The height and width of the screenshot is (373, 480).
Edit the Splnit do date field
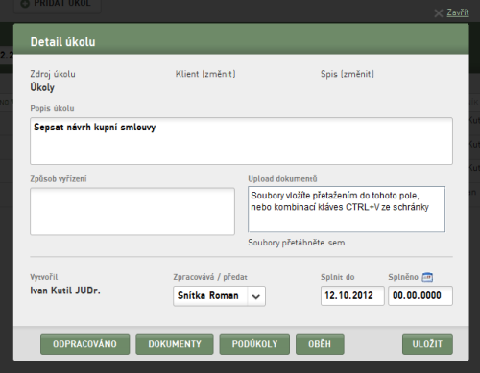click(x=352, y=295)
